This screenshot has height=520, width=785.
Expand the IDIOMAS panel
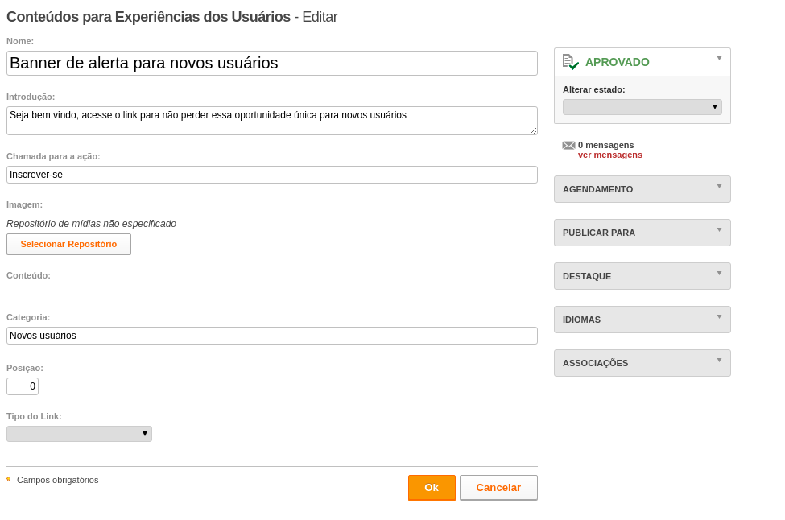pos(642,320)
